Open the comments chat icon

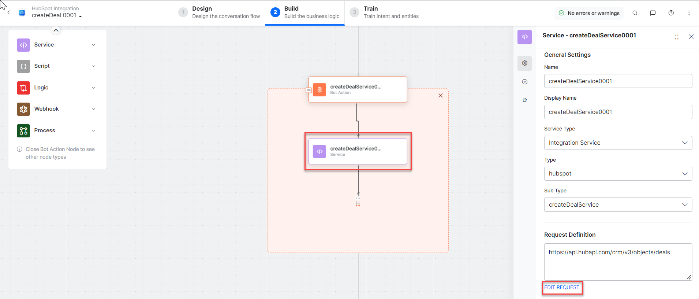pyautogui.click(x=653, y=13)
